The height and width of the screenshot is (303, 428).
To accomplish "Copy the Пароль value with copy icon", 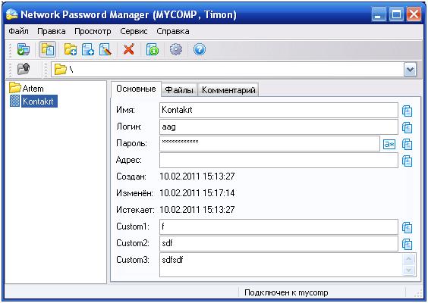I will pyautogui.click(x=407, y=144).
